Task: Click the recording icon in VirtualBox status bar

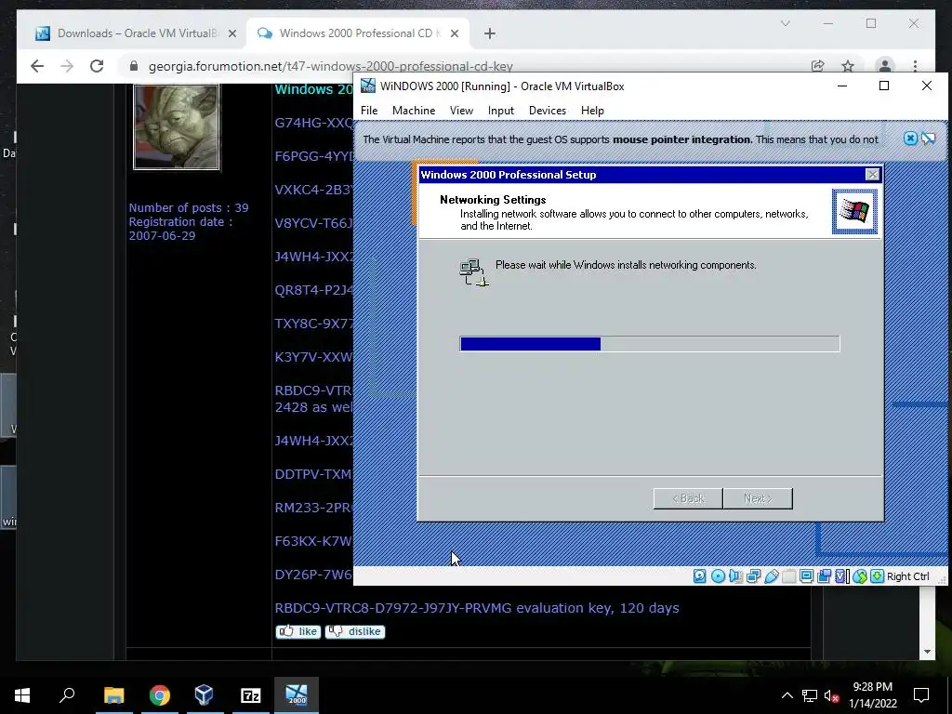Action: click(x=824, y=576)
